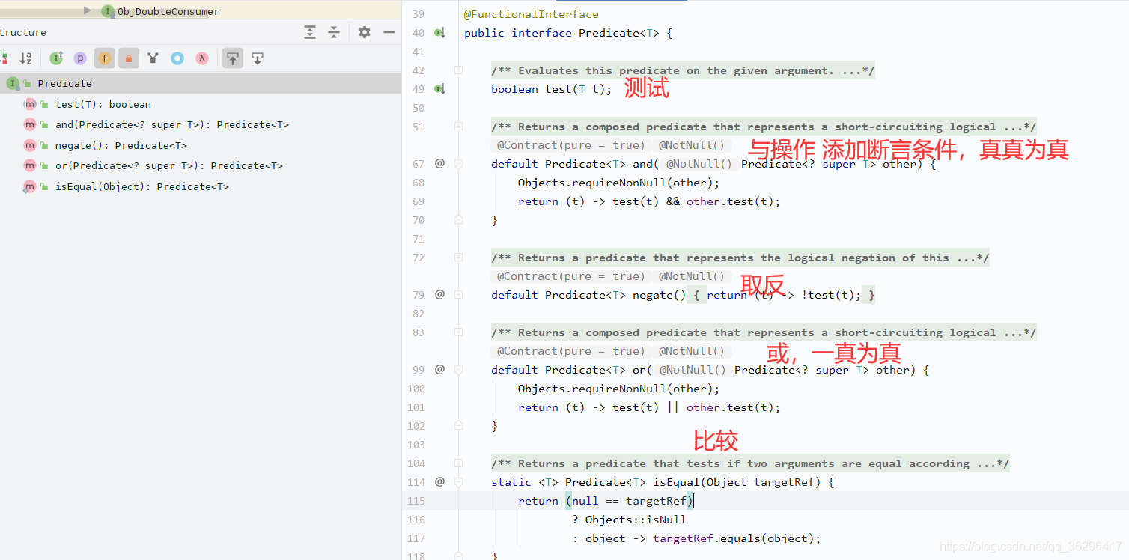Select and(Predicate<? super T>) method node
Image resolution: width=1129 pixels, height=560 pixels.
171,124
